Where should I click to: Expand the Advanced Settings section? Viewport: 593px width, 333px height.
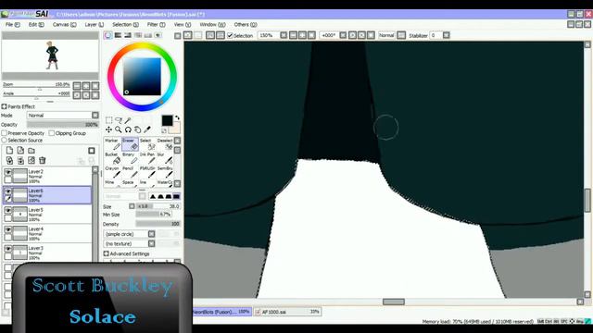click(107, 253)
